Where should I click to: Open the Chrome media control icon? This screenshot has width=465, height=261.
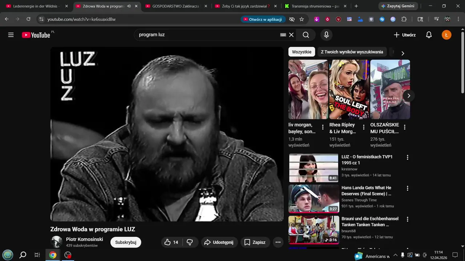(436, 19)
